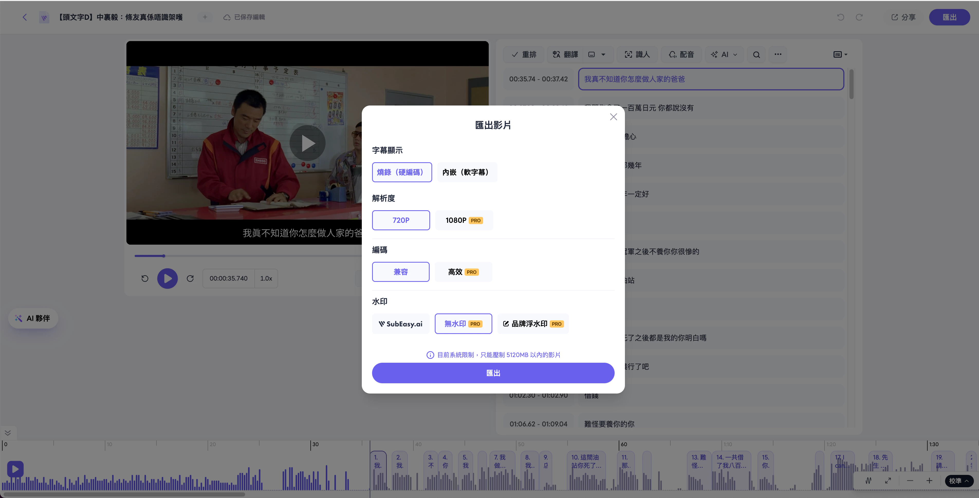Select SubEasy.ai watermark option
The height and width of the screenshot is (498, 979).
click(401, 324)
